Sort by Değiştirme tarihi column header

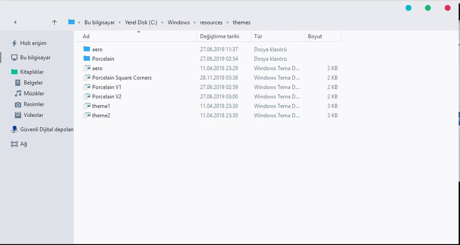click(x=220, y=36)
